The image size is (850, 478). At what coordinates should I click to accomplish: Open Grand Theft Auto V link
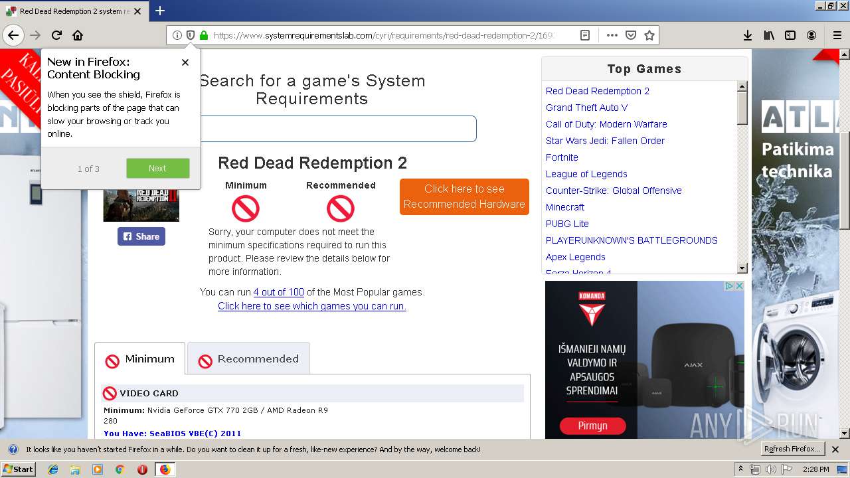586,108
